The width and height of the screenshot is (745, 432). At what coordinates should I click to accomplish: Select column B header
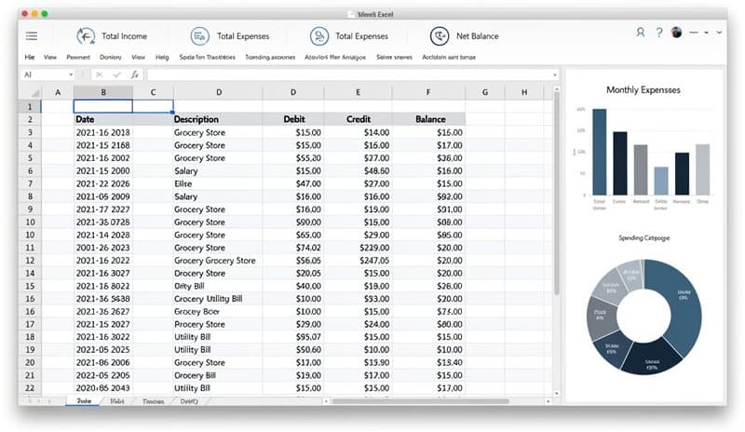[103, 93]
